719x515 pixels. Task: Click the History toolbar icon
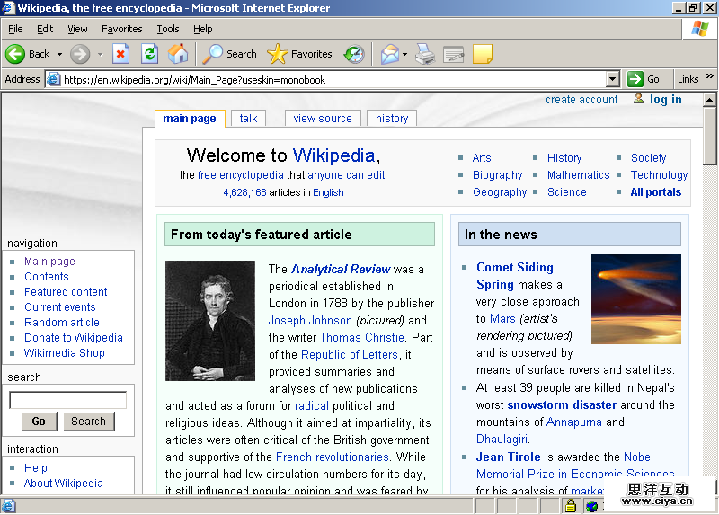coord(354,54)
